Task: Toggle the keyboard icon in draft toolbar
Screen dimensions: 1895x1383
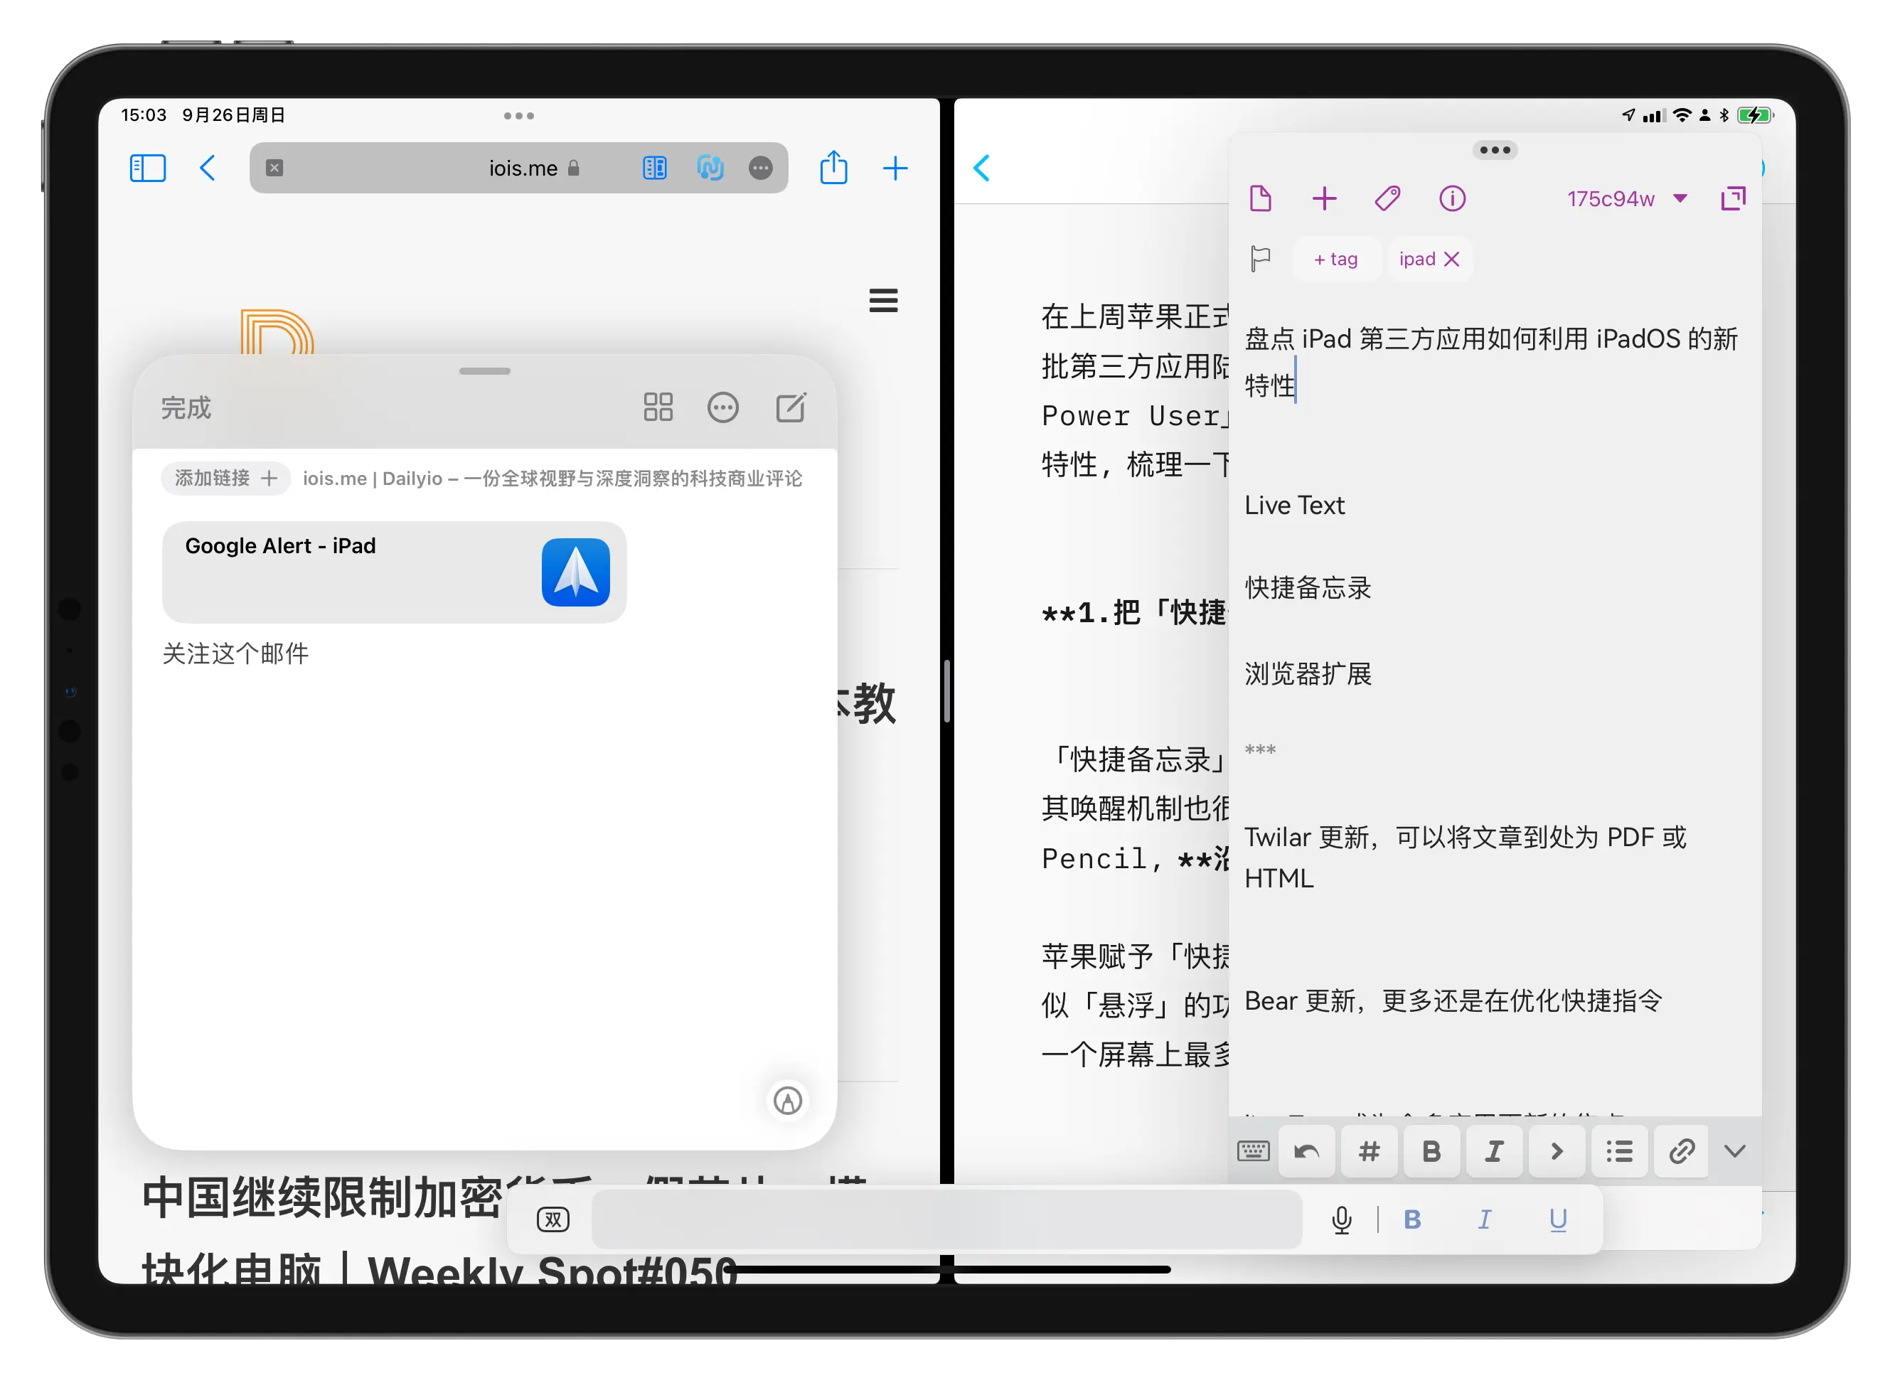Action: [x=1253, y=1151]
